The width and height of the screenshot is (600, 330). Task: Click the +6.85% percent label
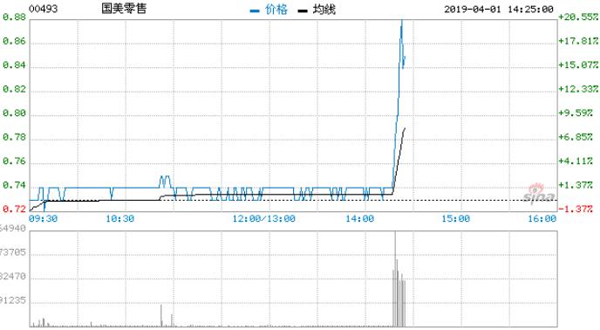(576, 137)
